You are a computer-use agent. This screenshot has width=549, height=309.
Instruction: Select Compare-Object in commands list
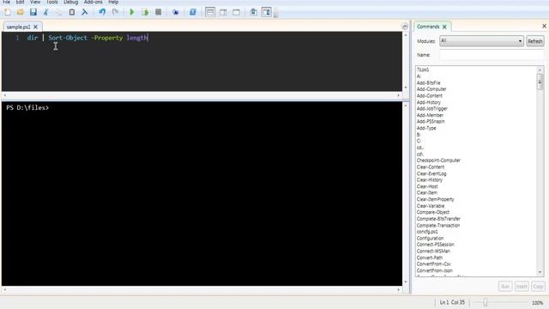coord(432,212)
